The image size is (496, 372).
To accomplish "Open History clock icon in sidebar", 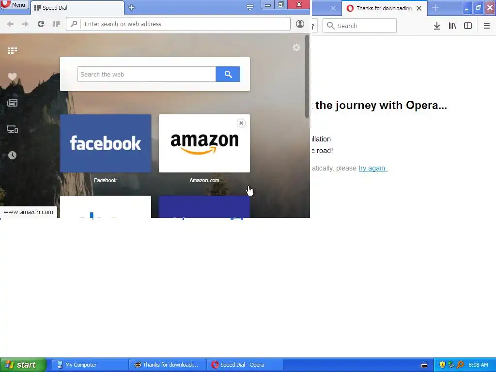I will tap(12, 155).
